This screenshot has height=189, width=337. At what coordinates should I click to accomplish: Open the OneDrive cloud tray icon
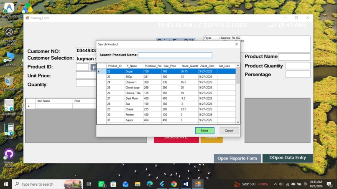[x=293, y=184]
